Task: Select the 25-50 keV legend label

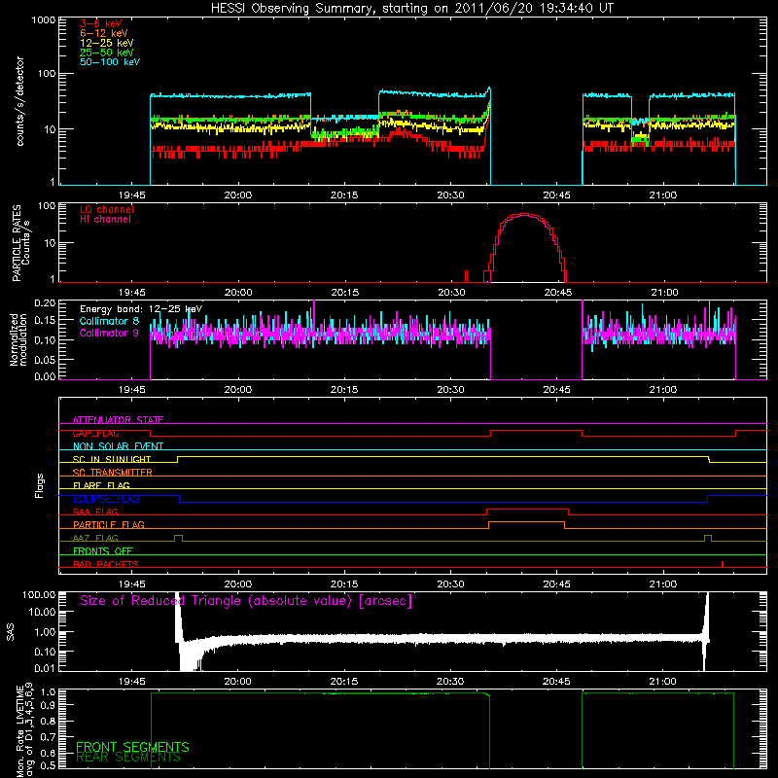Action: pyautogui.click(x=107, y=53)
